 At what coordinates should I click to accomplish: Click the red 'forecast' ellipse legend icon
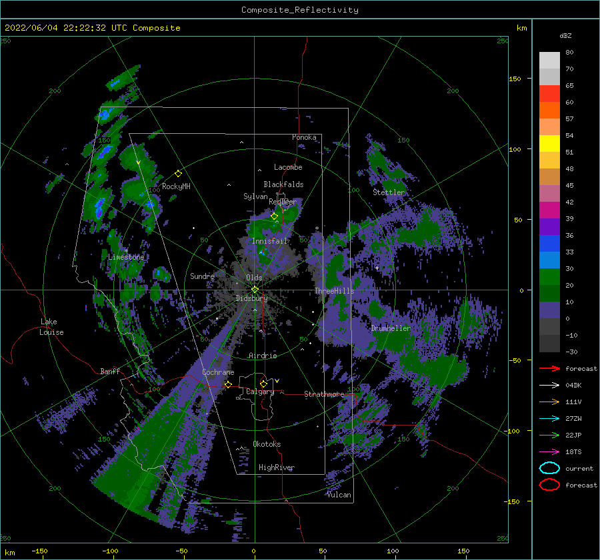(x=549, y=485)
